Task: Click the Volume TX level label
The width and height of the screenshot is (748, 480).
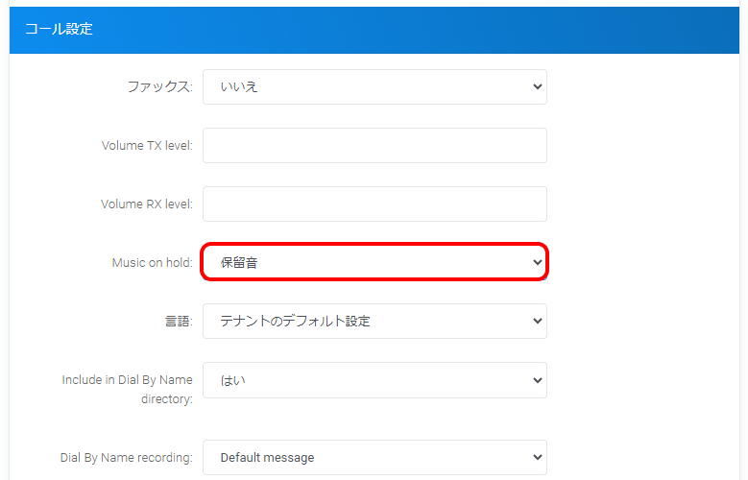Action: coord(147,146)
